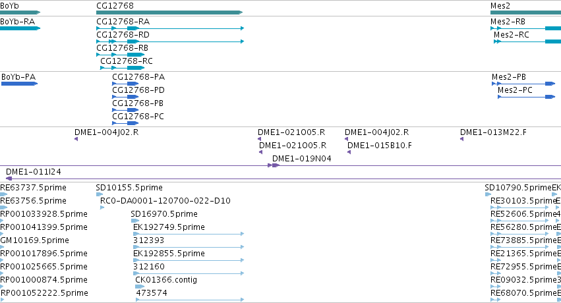The width and height of the screenshot is (561, 303).
Task: Click the CG12768-PA protein feature
Action: point(125,84)
